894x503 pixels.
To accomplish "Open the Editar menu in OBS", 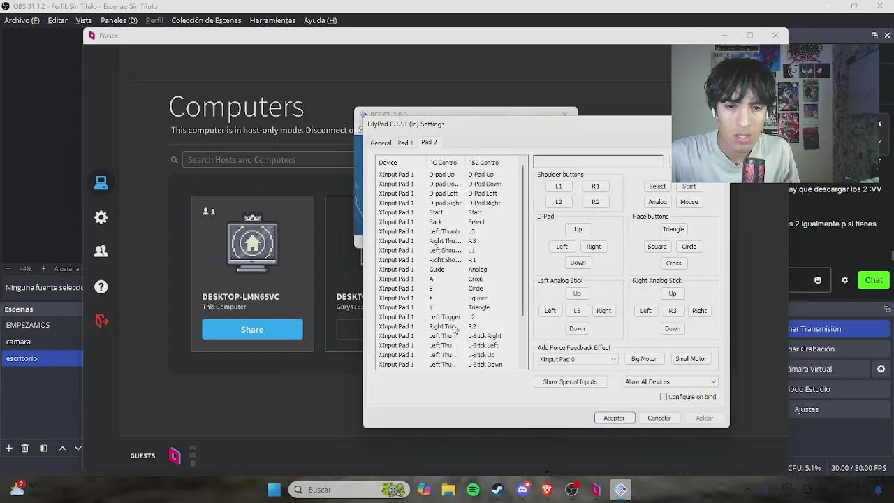I will (57, 20).
